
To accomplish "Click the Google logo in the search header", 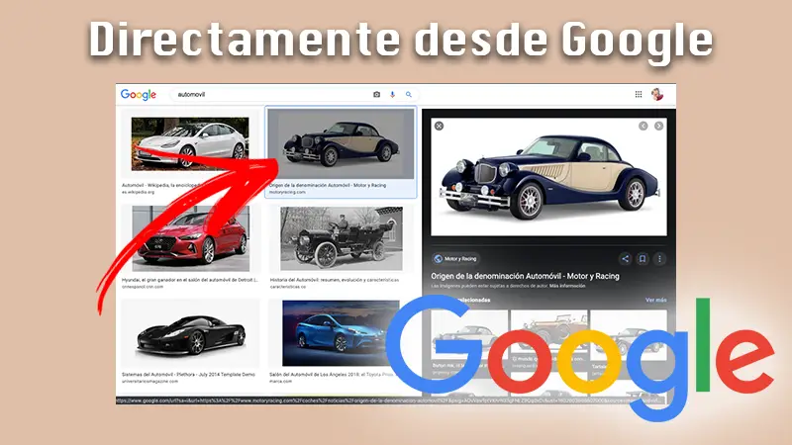I will [x=139, y=94].
